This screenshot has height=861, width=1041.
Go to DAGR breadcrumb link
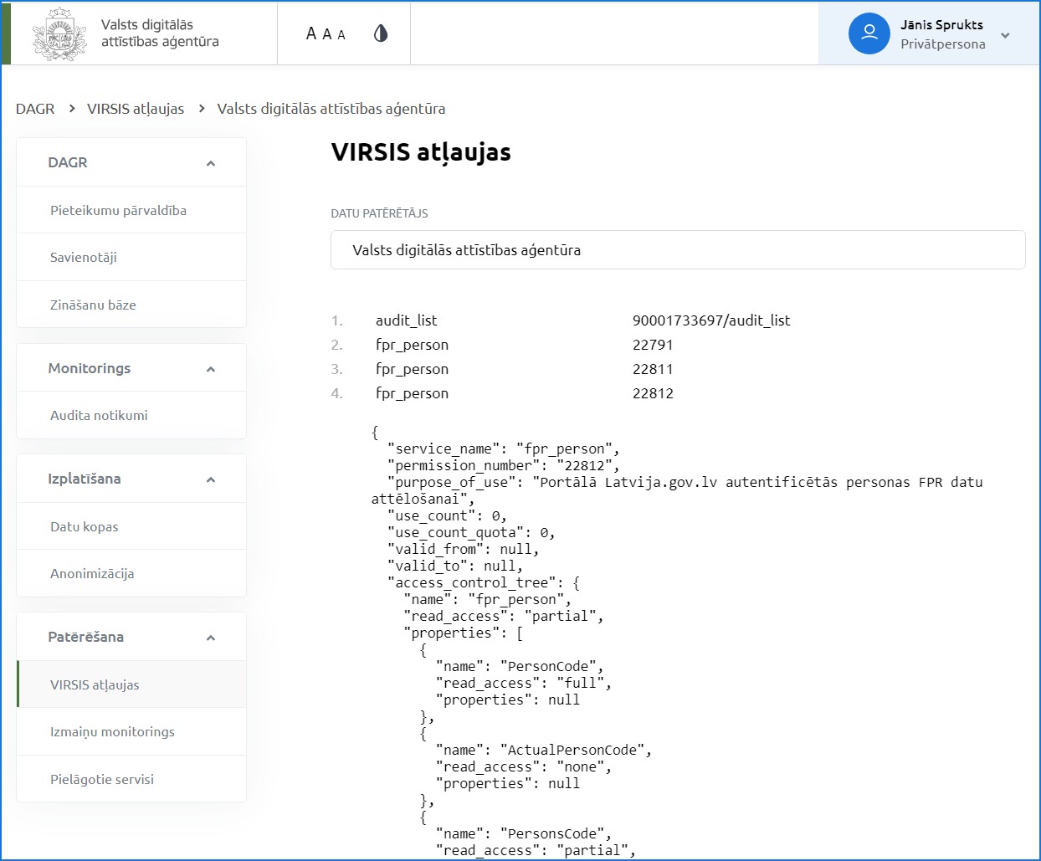(35, 109)
